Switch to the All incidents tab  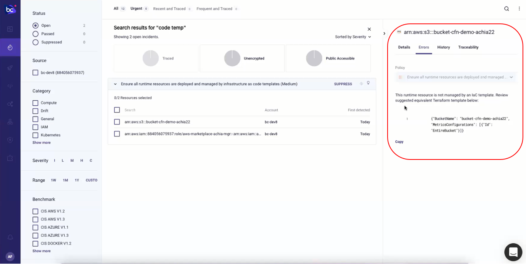119,8
